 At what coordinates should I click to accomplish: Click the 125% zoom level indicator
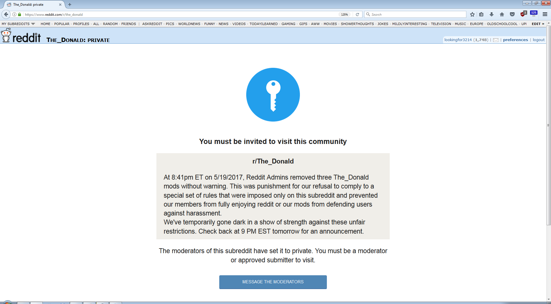(344, 14)
